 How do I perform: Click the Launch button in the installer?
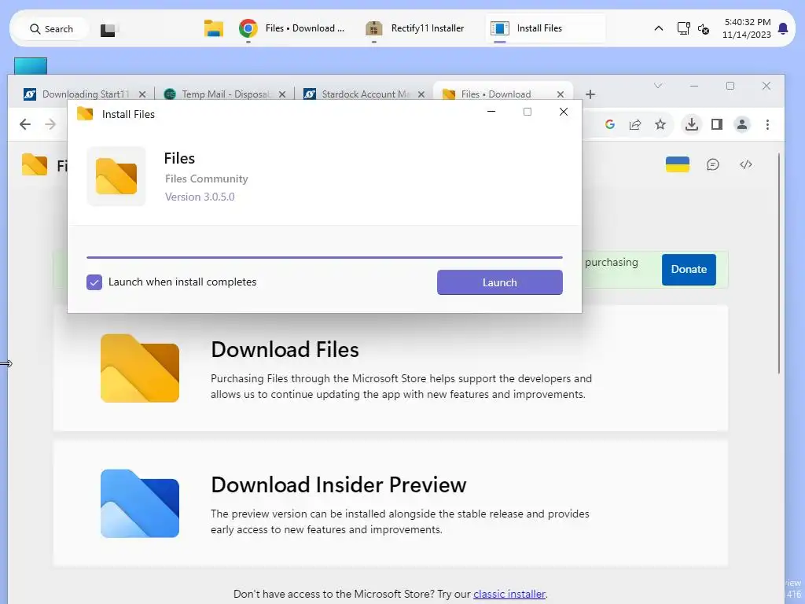point(499,282)
